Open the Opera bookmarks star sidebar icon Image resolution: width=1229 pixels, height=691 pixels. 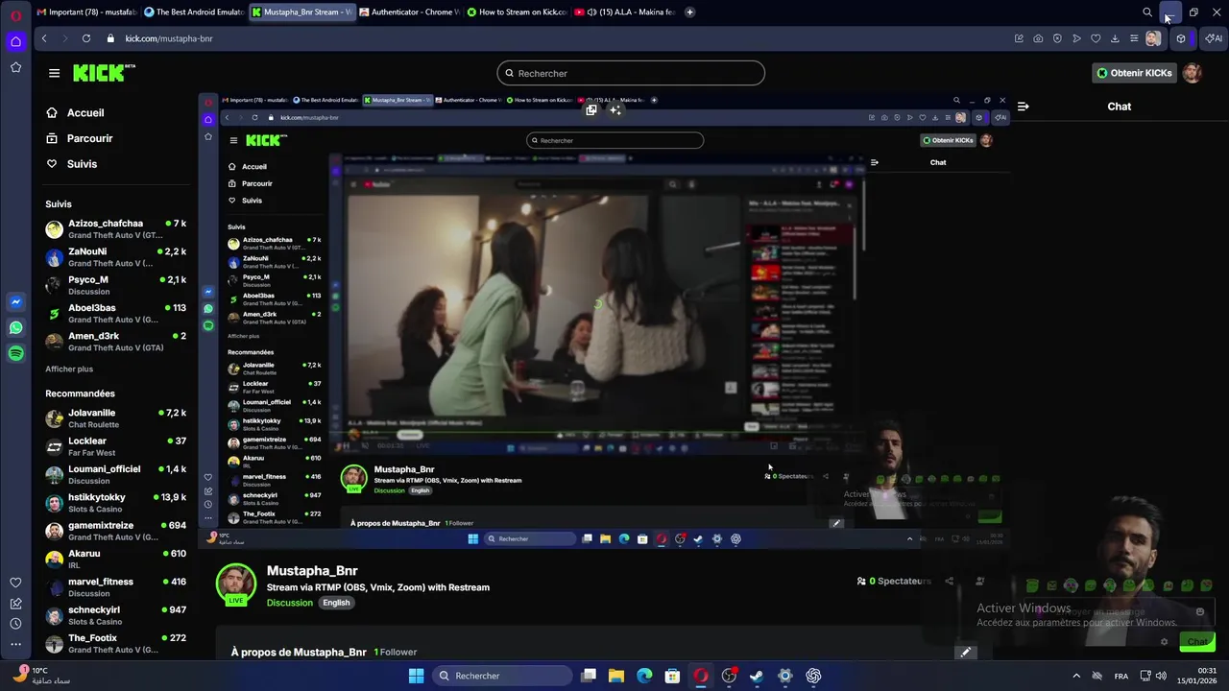tap(15, 67)
